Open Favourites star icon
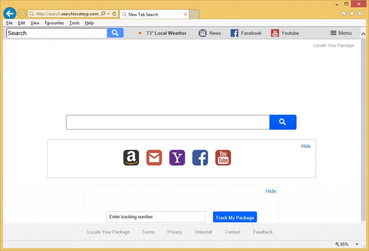 (x=352, y=13)
